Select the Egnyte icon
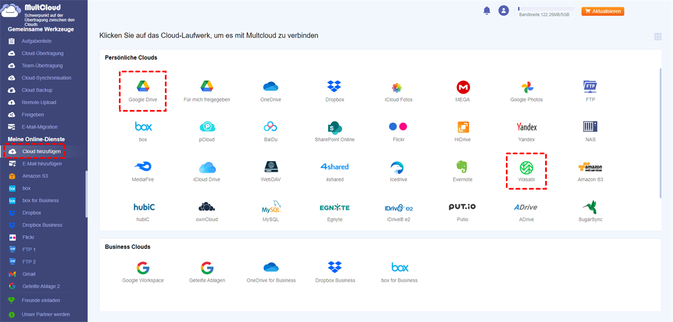 [x=335, y=207]
